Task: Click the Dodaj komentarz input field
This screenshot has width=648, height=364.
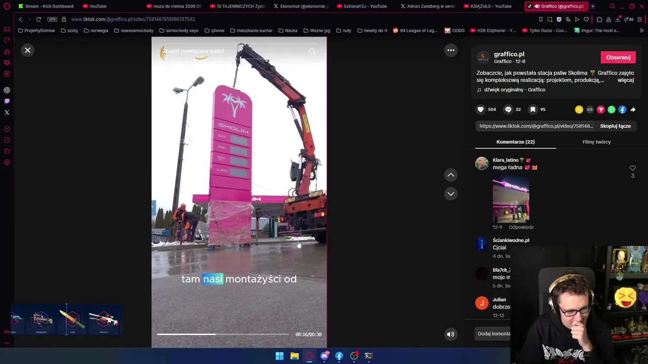Action: click(x=494, y=334)
